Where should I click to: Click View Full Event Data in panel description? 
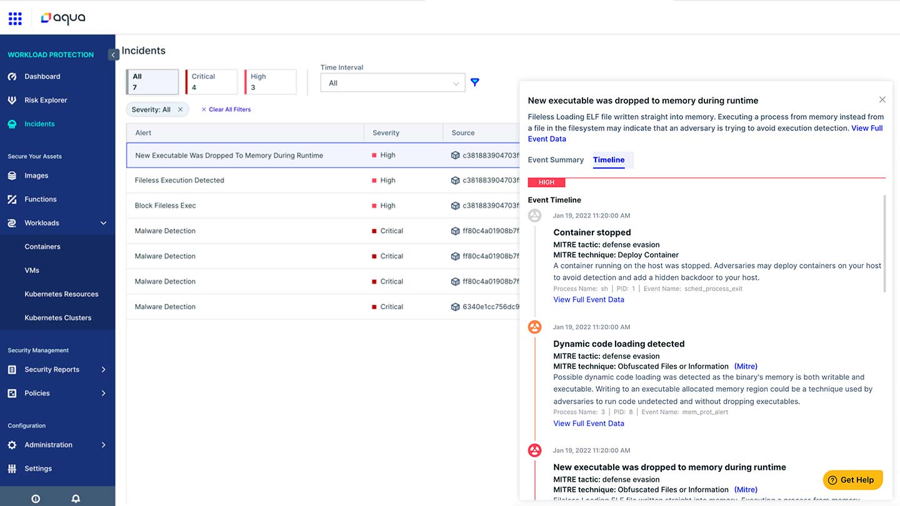click(706, 133)
